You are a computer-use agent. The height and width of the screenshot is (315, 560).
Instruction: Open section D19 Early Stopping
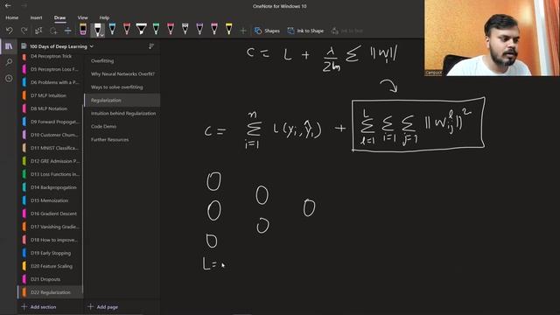click(51, 253)
